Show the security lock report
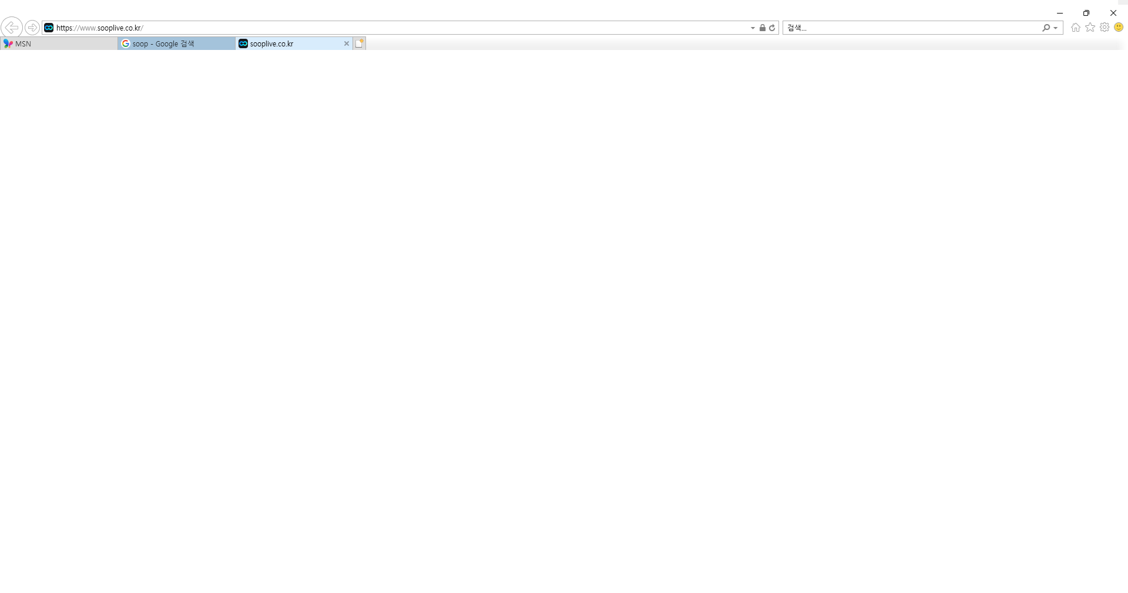This screenshot has width=1128, height=593. pyautogui.click(x=763, y=28)
